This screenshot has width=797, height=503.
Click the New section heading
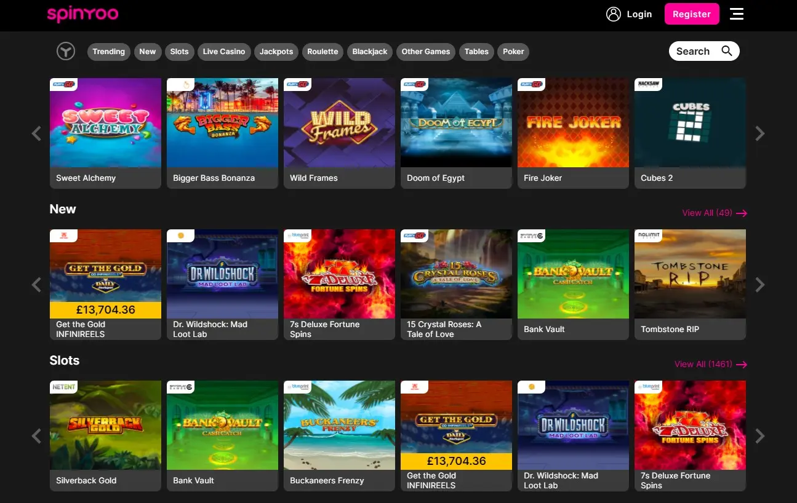pyautogui.click(x=63, y=209)
